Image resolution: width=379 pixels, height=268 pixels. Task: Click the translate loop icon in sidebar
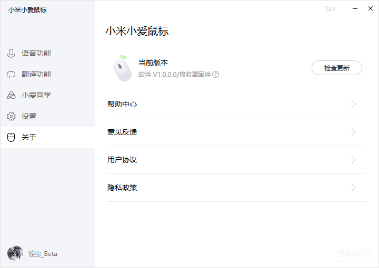tap(11, 74)
